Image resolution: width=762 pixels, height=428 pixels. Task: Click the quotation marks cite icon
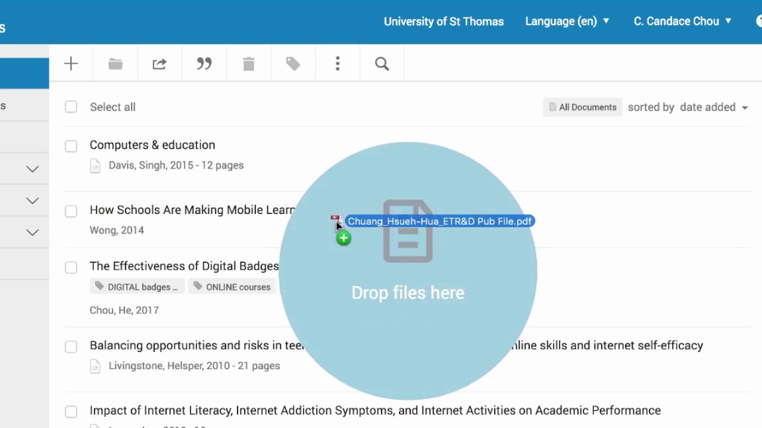coord(204,64)
